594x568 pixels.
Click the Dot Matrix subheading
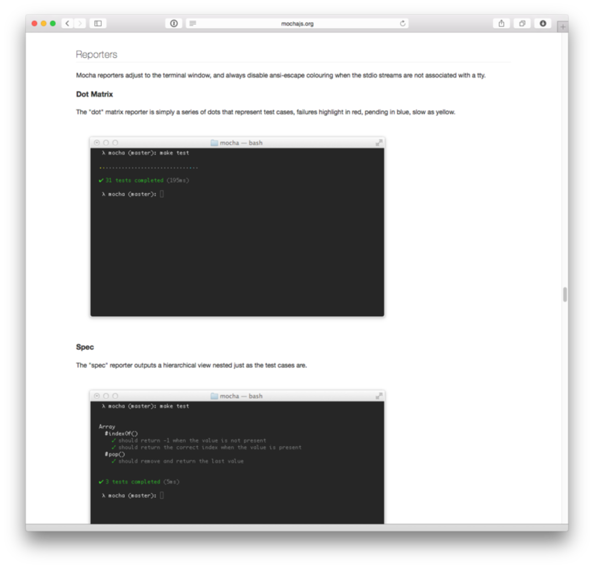95,94
